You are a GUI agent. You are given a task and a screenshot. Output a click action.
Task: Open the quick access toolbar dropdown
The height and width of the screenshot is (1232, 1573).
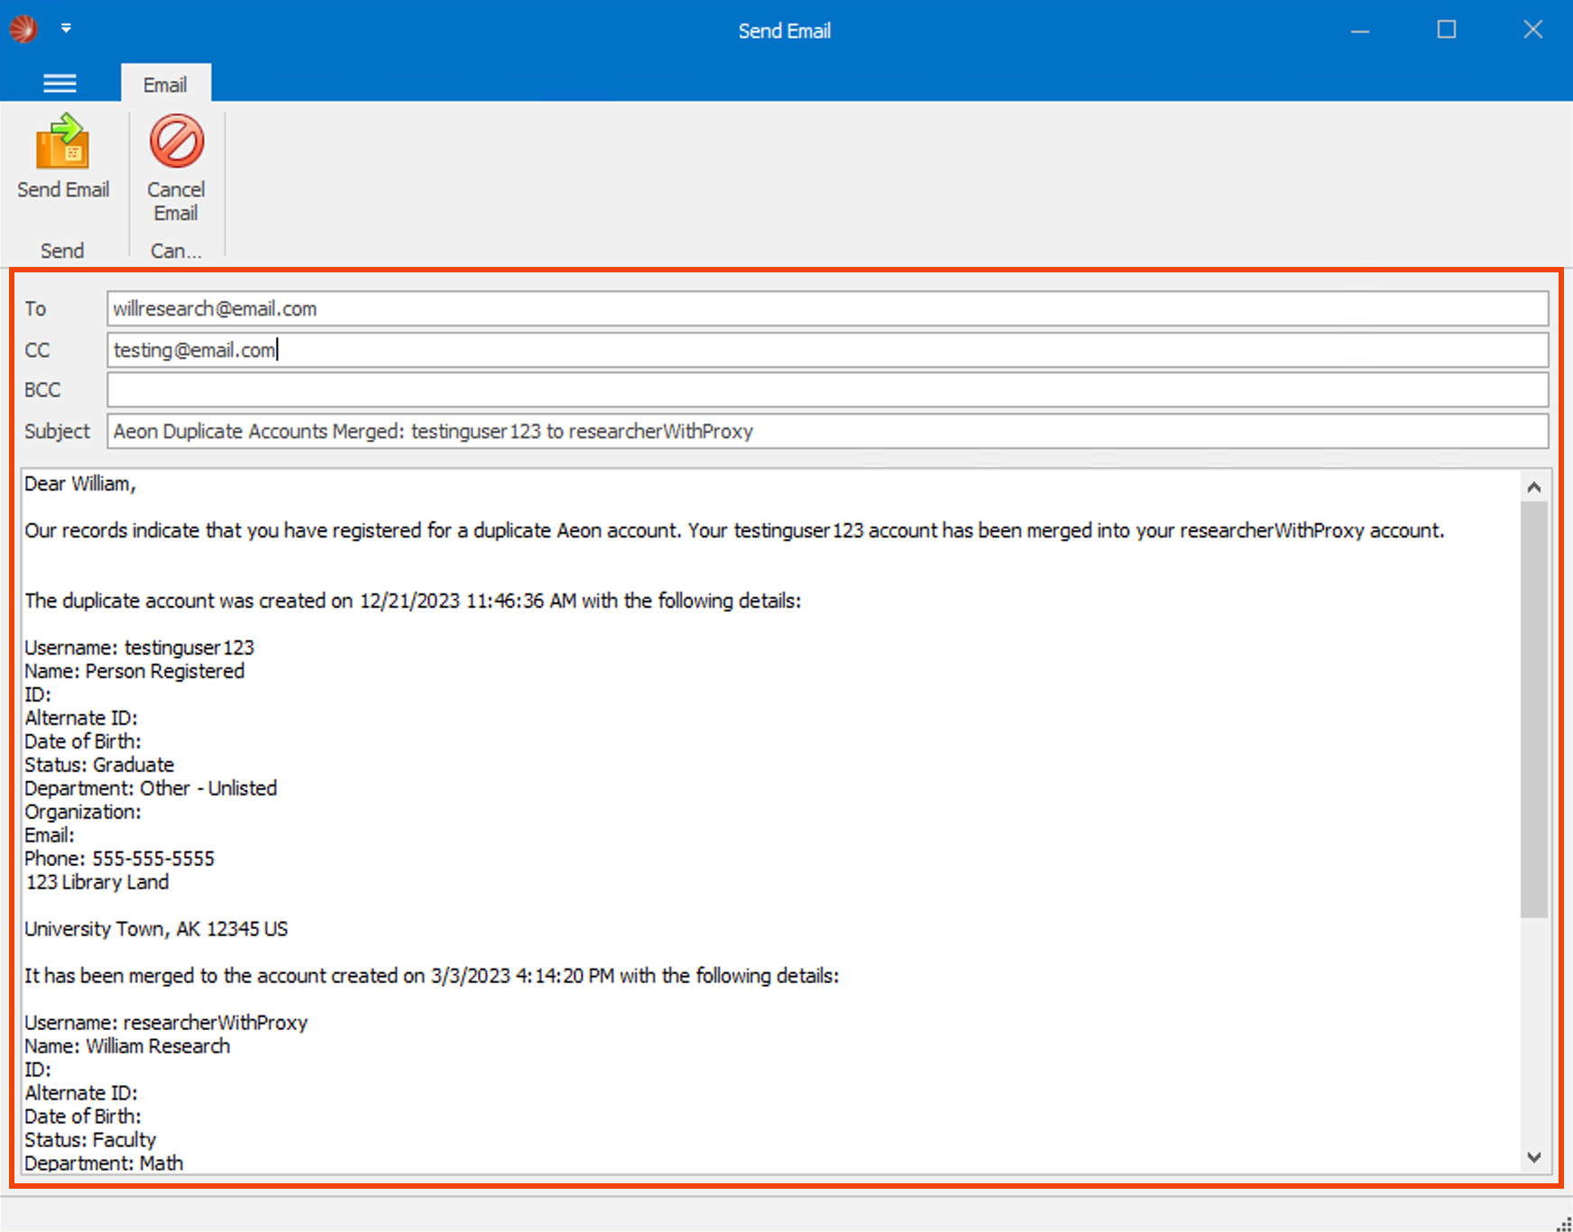[66, 28]
